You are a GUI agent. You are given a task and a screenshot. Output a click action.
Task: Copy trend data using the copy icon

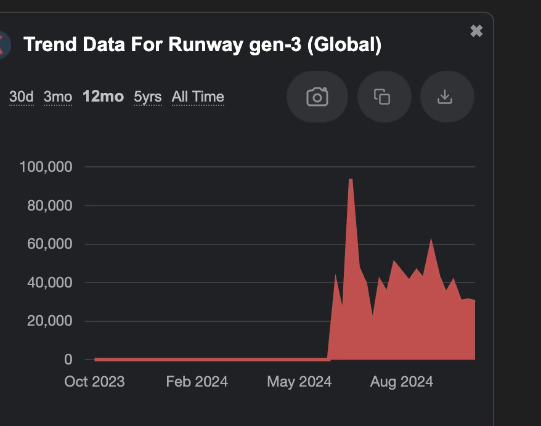pos(384,97)
